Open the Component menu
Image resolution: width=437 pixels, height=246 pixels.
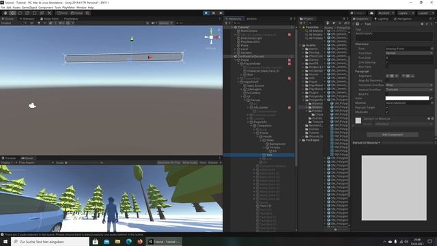pyautogui.click(x=46, y=8)
